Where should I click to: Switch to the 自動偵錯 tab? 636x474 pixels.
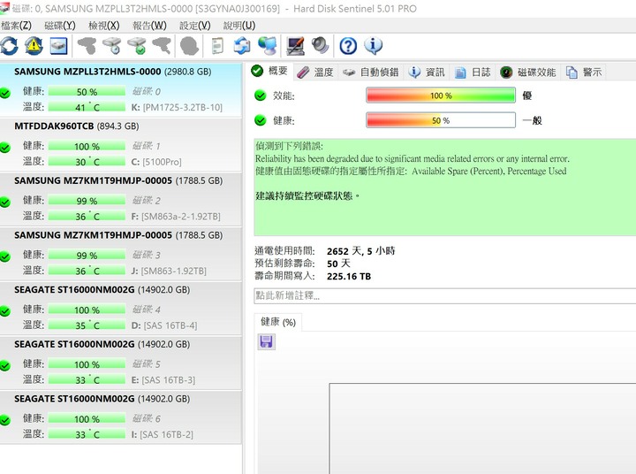(x=371, y=73)
